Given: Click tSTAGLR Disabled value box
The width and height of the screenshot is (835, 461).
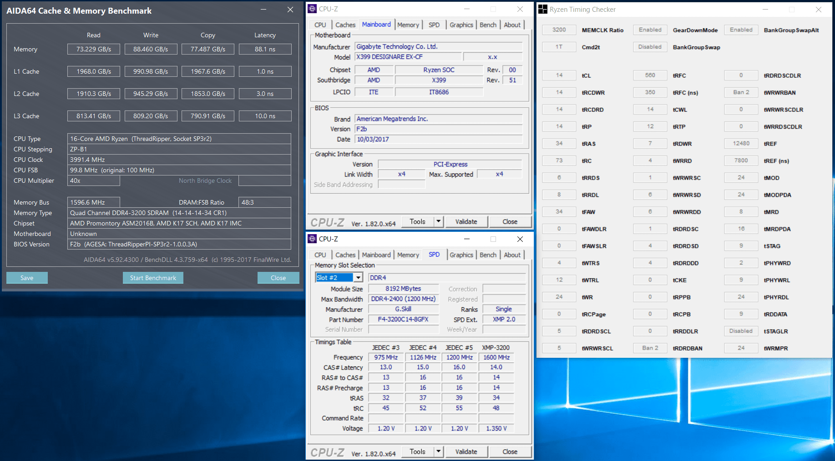Looking at the screenshot, I should pyautogui.click(x=741, y=331).
